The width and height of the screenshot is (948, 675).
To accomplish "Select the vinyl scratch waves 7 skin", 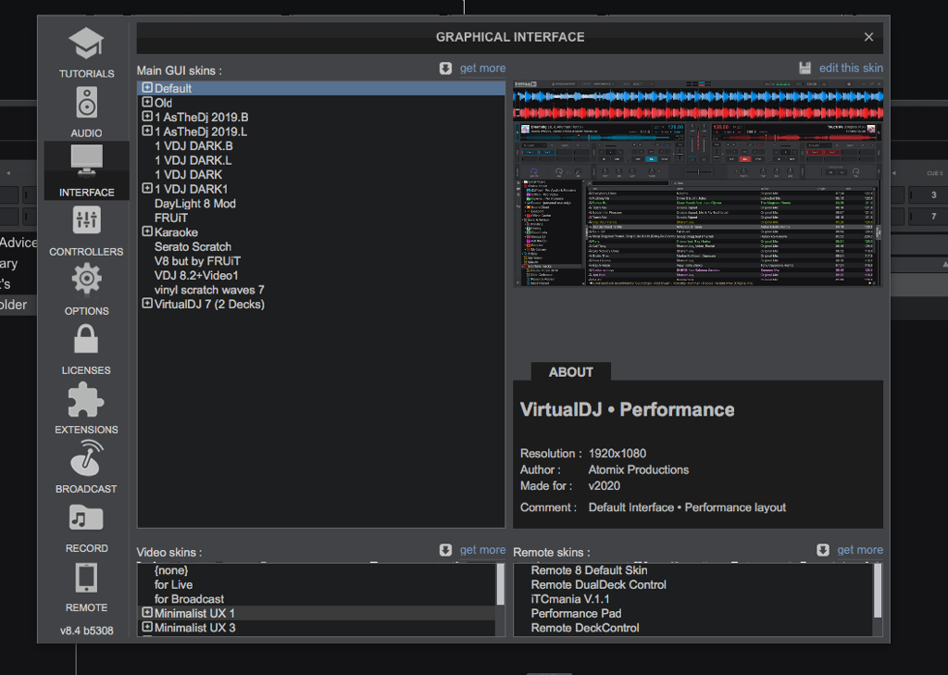I will click(209, 291).
